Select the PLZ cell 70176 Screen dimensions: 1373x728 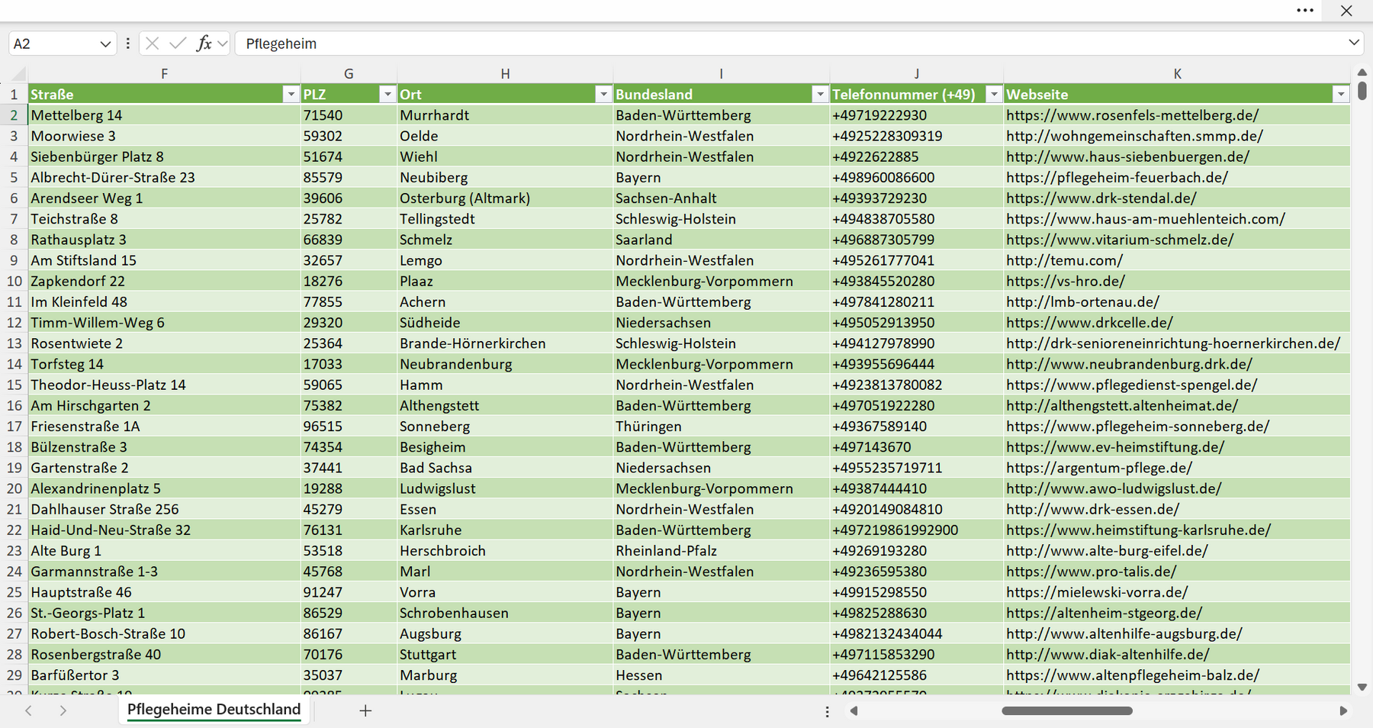(349, 654)
